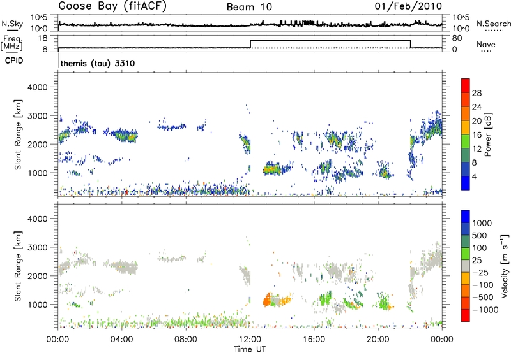The image size is (511, 353).
Task: Click the '-1000' velocity colorbar label
Action: tap(485, 310)
